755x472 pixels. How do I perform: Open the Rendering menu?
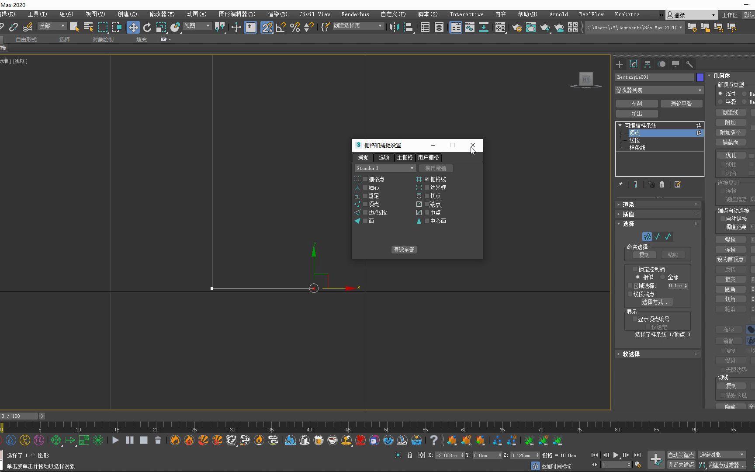[277, 14]
